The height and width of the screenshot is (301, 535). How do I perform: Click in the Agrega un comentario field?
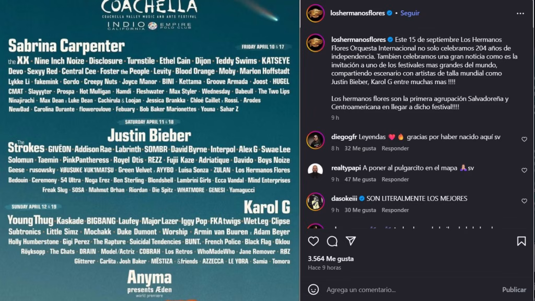pyautogui.click(x=410, y=290)
